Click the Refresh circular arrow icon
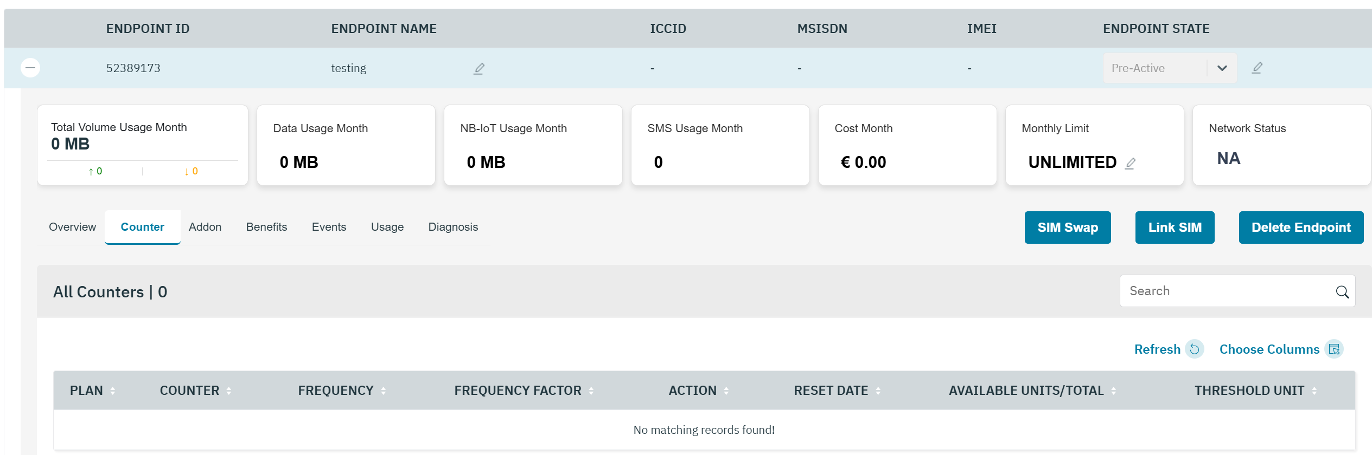The width and height of the screenshot is (1372, 455). click(x=1194, y=349)
